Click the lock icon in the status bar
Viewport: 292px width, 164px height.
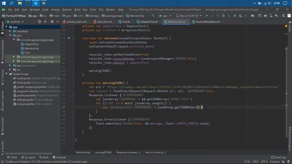[283, 162]
